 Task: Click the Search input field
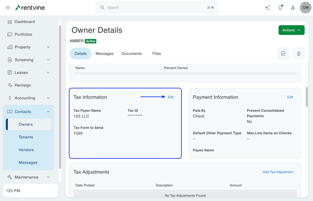pos(156,8)
